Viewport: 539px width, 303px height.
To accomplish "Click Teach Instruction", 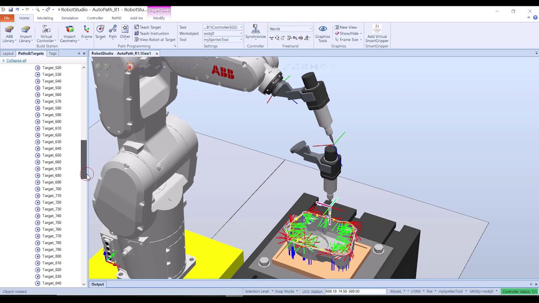I will click(x=152, y=34).
